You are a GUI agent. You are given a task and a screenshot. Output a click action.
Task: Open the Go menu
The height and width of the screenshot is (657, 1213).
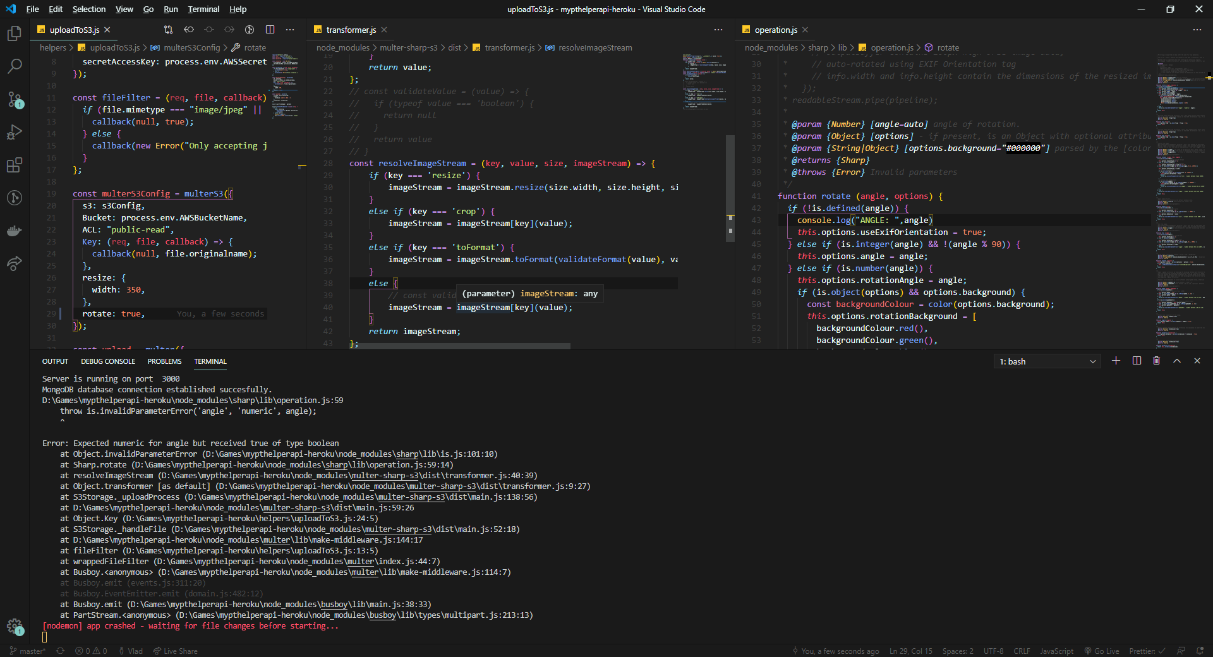pyautogui.click(x=148, y=9)
